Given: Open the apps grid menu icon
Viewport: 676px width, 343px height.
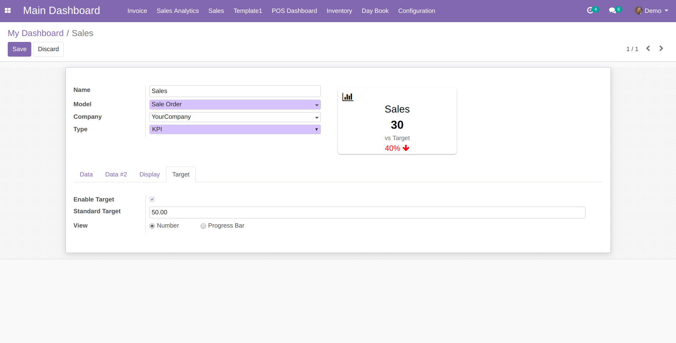Looking at the screenshot, I should tap(8, 11).
